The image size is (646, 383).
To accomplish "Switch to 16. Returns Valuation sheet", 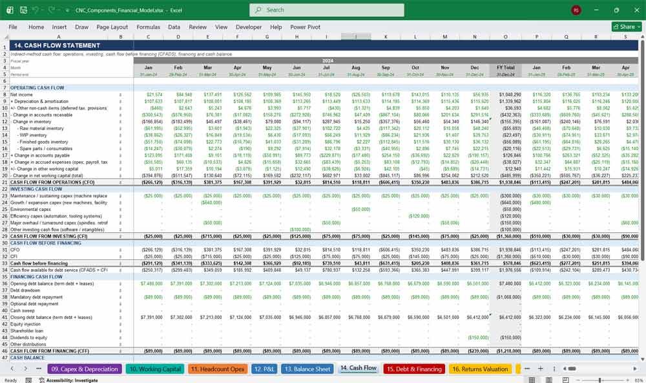I will [x=480, y=369].
